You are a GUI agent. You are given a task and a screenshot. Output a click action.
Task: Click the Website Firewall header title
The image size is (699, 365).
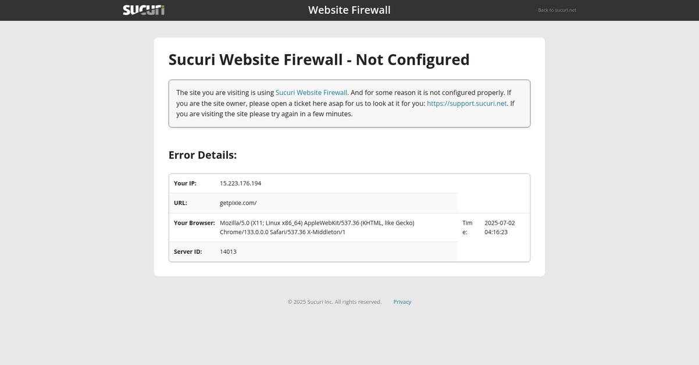pyautogui.click(x=349, y=10)
